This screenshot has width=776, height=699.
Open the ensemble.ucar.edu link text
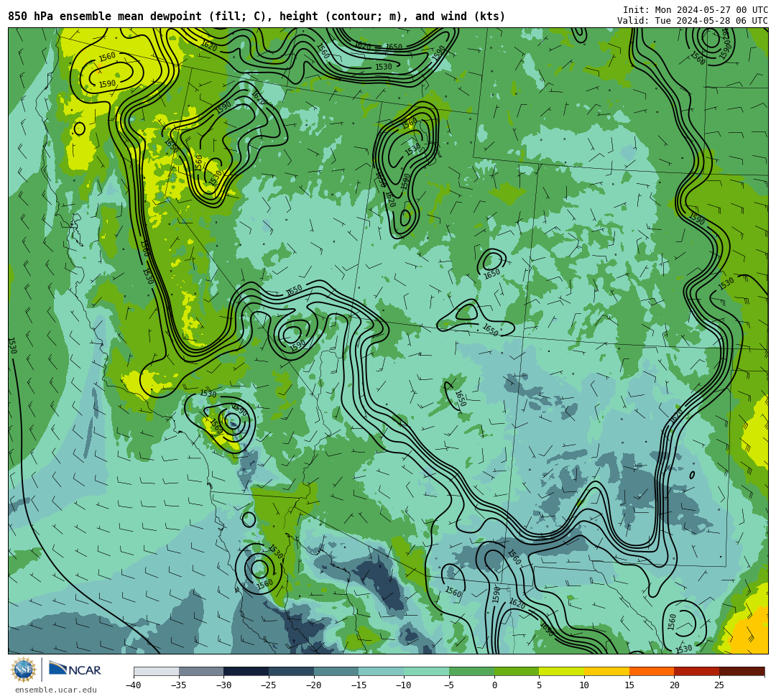tap(56, 690)
